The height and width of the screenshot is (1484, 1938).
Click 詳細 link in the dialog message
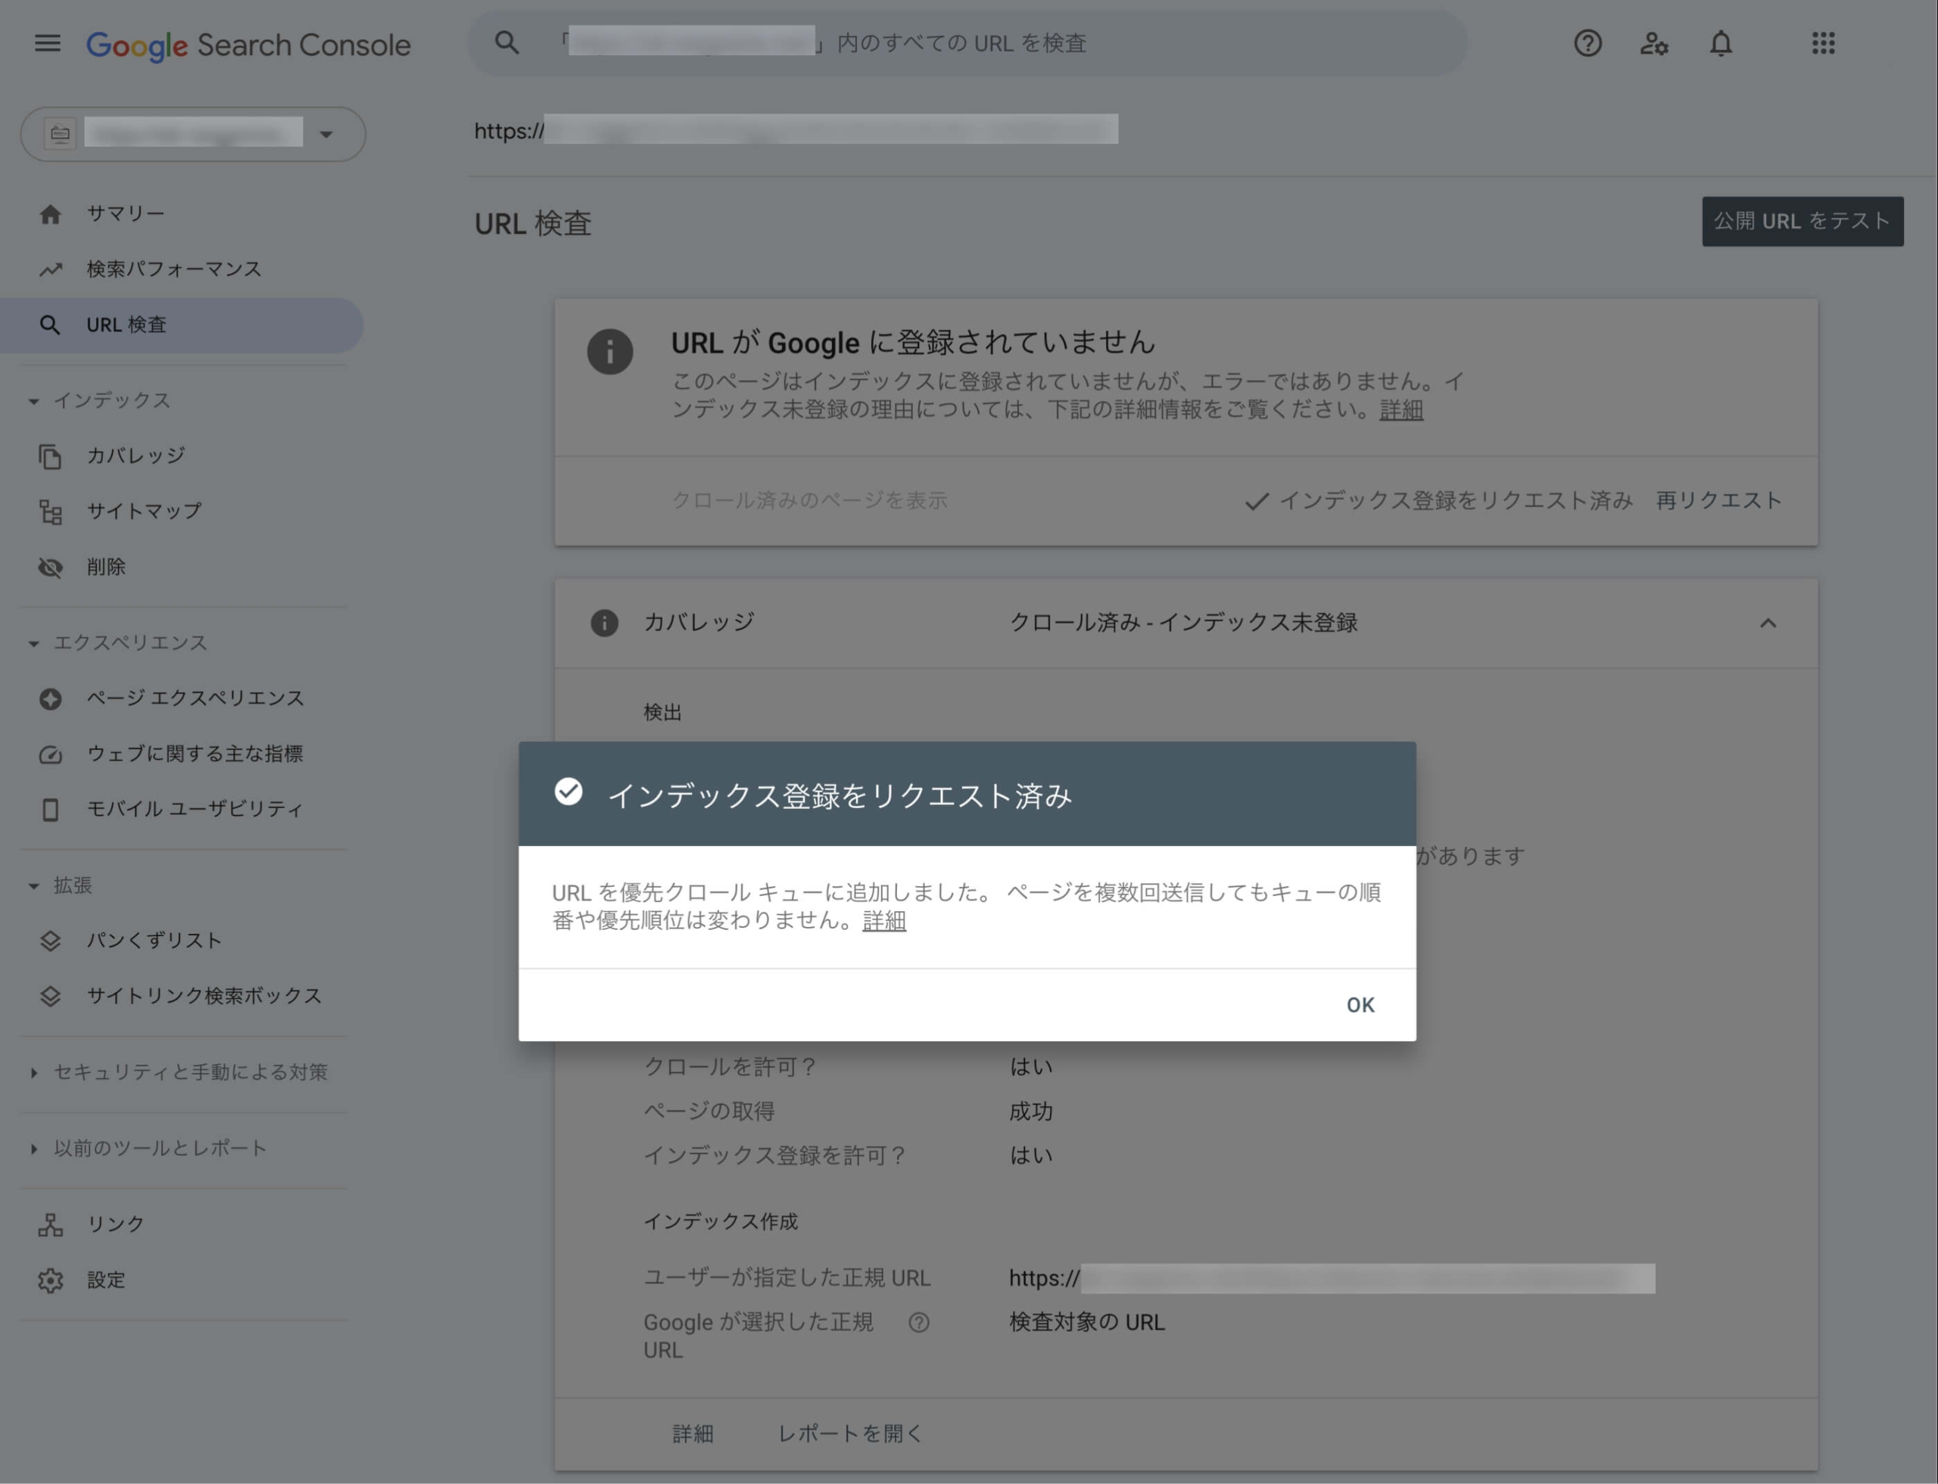[883, 920]
